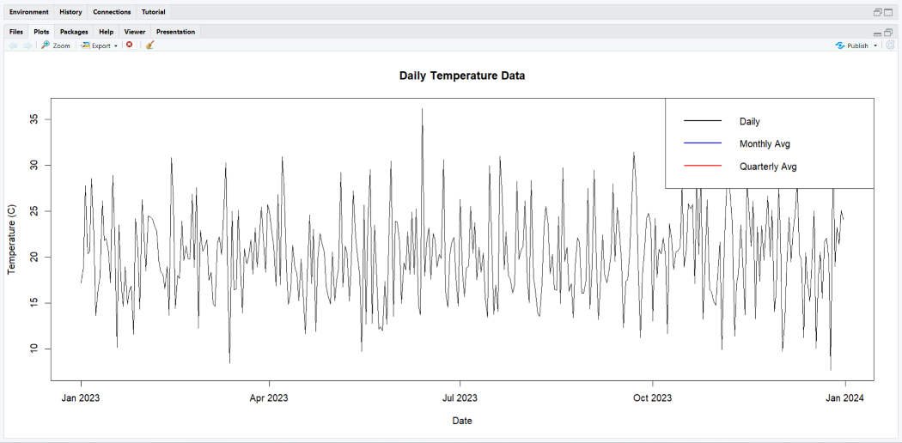This screenshot has width=902, height=443.
Task: Clear all plots with the broom icon
Action: pyautogui.click(x=150, y=46)
